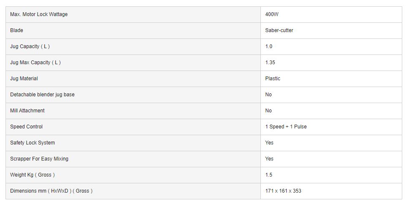Select the No value for Mill Attachment
The width and height of the screenshot is (409, 207).
[x=268, y=111]
